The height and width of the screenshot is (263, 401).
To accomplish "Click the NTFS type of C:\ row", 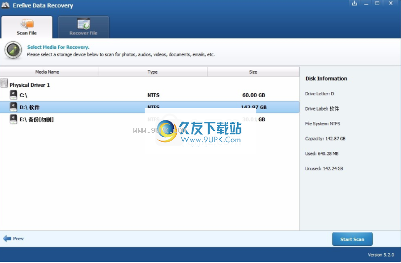I will pyautogui.click(x=154, y=95).
